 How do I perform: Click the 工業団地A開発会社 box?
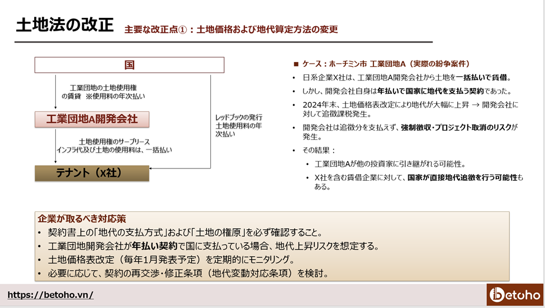pyautogui.click(x=92, y=118)
